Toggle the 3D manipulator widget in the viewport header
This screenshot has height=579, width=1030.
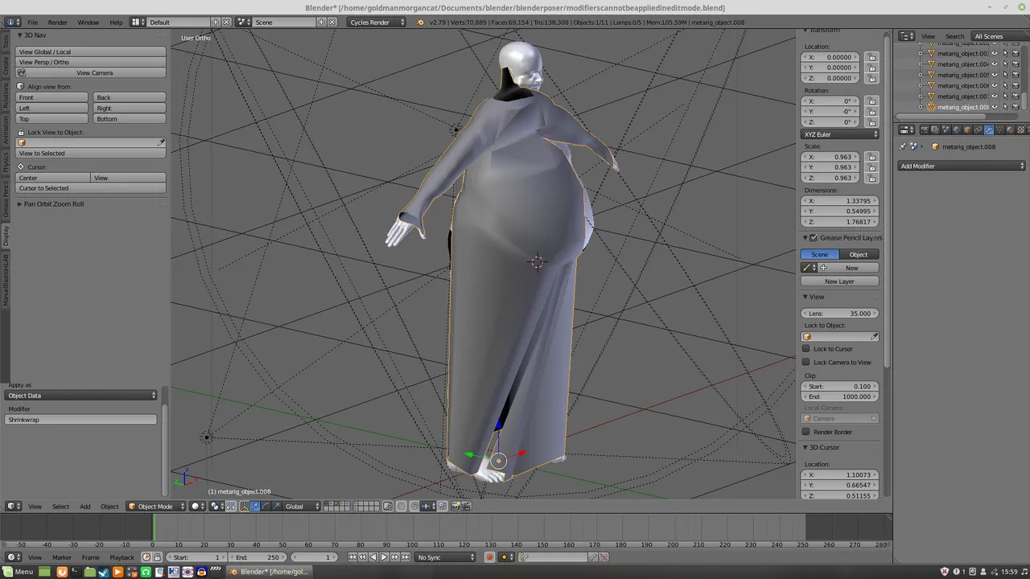245,506
